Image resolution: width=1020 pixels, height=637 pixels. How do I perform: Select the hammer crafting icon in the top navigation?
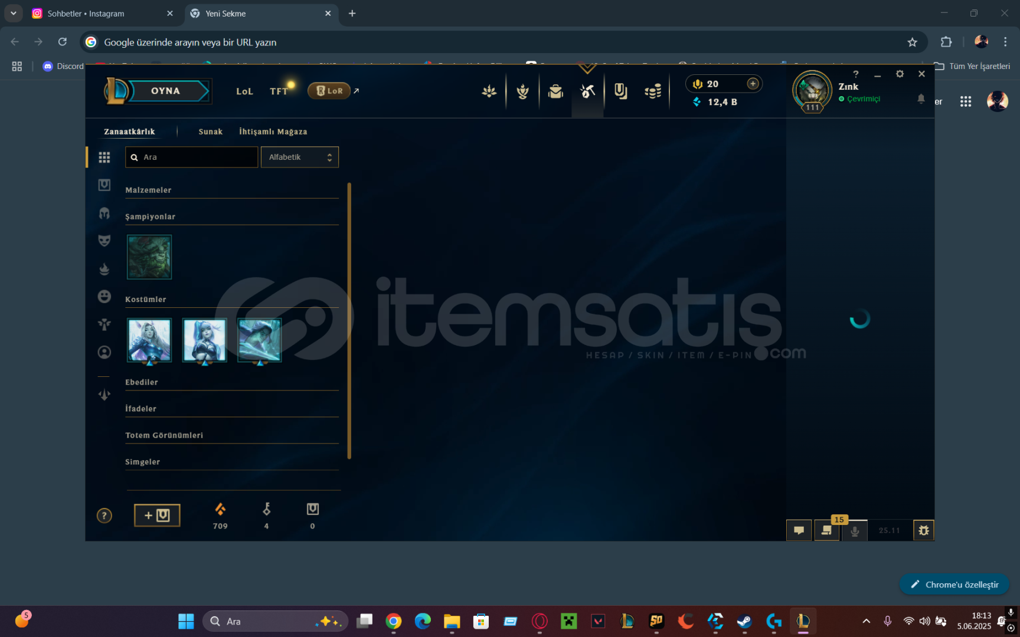pyautogui.click(x=587, y=91)
